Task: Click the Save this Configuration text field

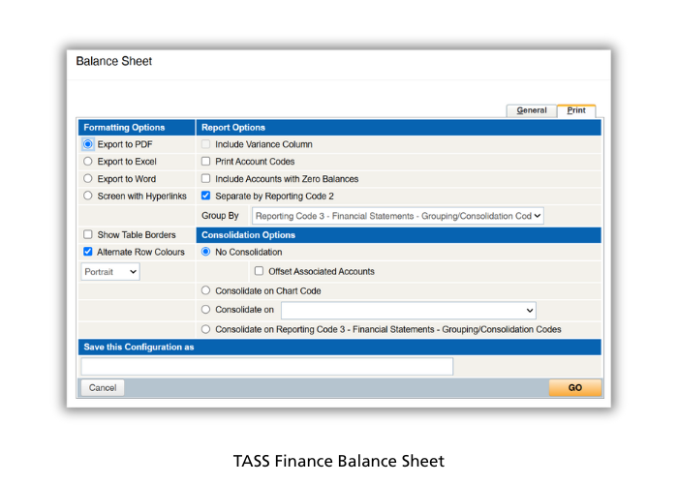Action: (x=266, y=367)
